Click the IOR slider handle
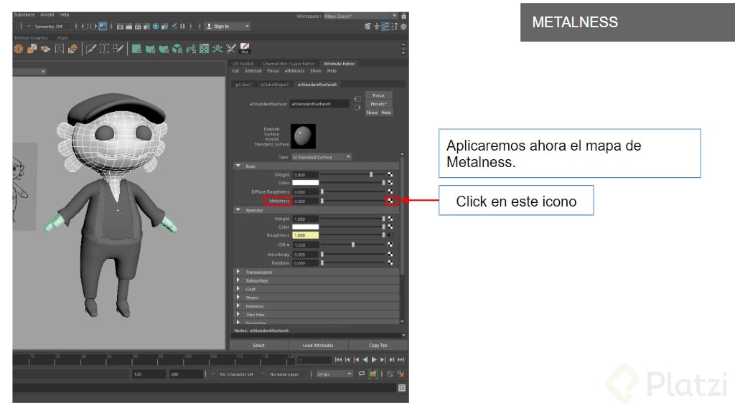This screenshot has width=735, height=408. 353,245
